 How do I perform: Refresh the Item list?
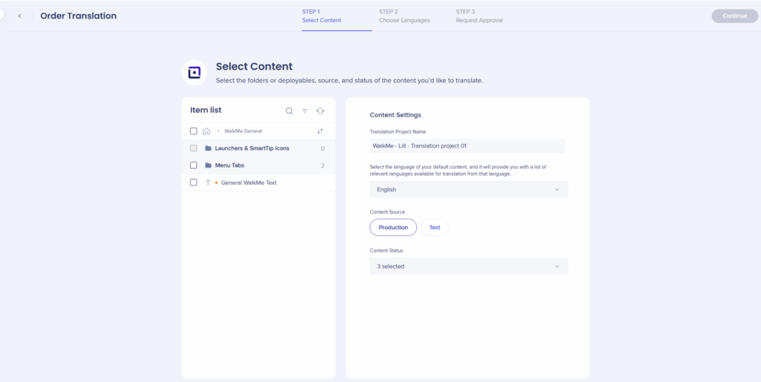320,111
